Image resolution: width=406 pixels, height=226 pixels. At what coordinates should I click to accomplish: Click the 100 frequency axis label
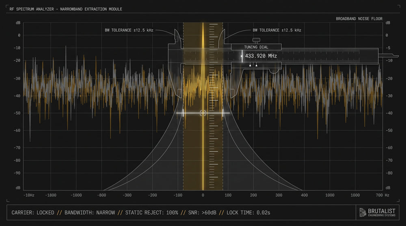point(228,195)
